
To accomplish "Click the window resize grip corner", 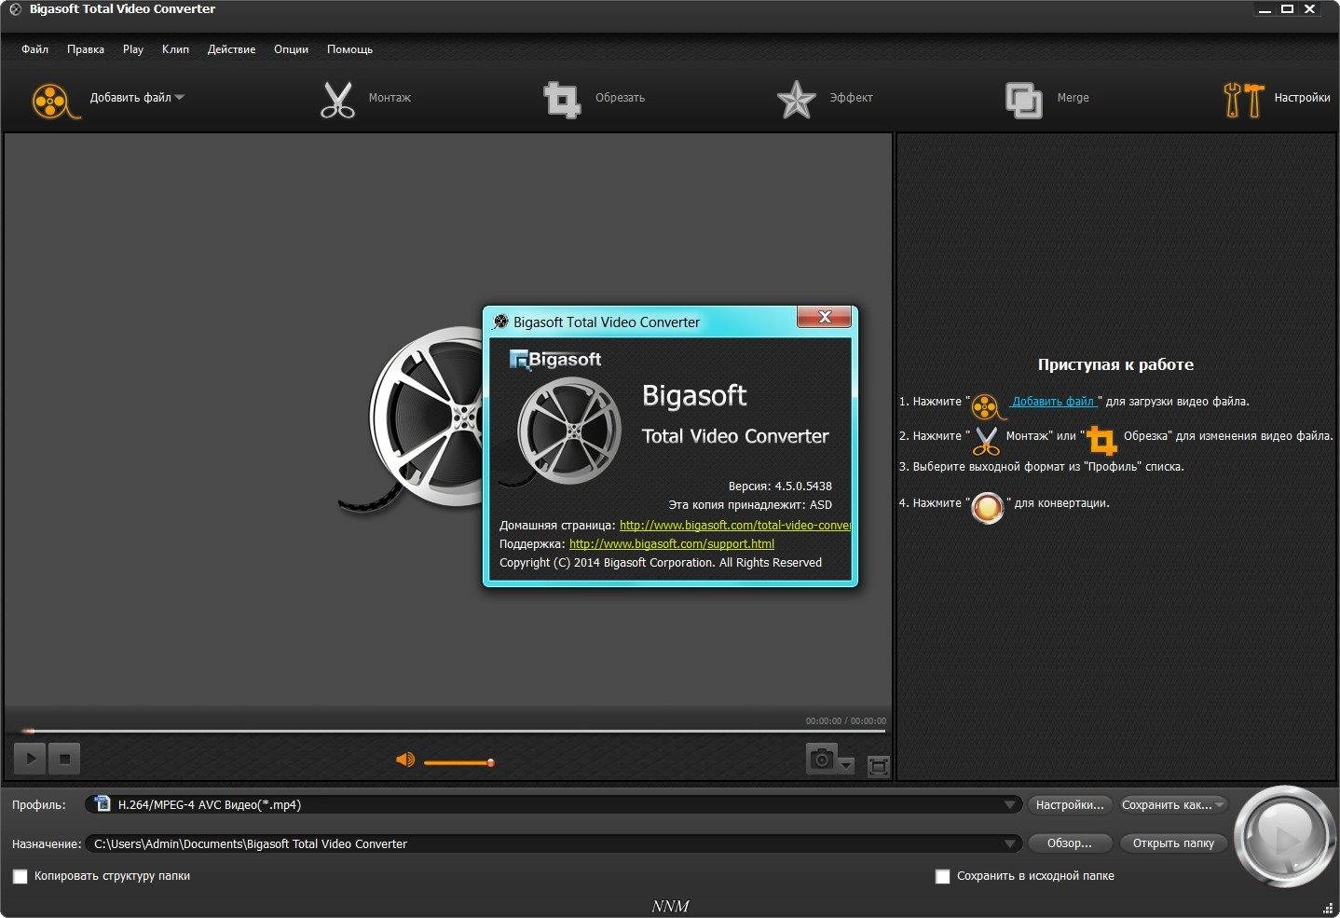I will [x=1328, y=908].
